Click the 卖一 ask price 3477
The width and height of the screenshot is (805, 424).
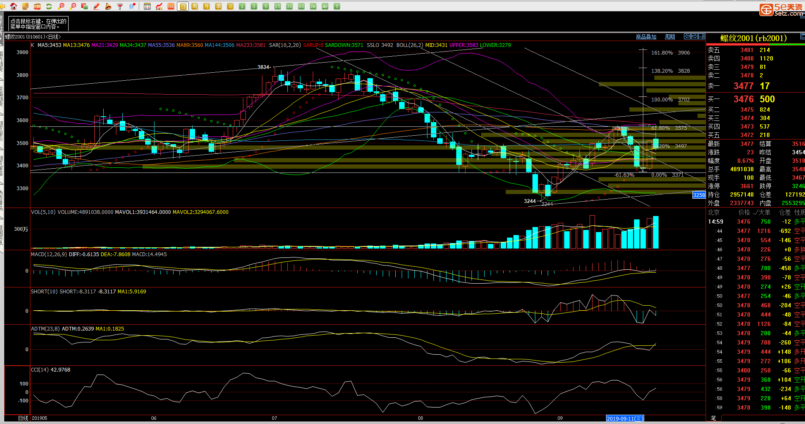pyautogui.click(x=744, y=86)
